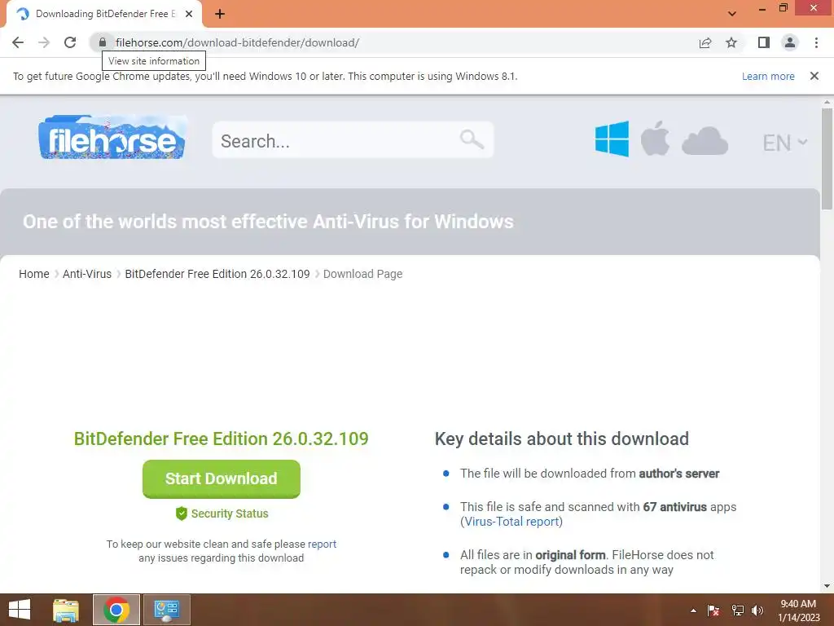834x626 pixels.
Task: Click the 'One of the worlds most effective' banner text
Action: 268,222
